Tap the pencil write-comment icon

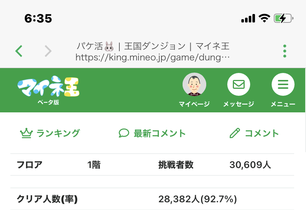[235, 133]
